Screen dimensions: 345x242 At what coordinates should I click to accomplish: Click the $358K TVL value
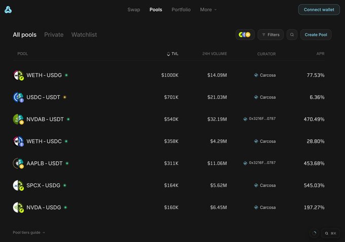pos(171,141)
